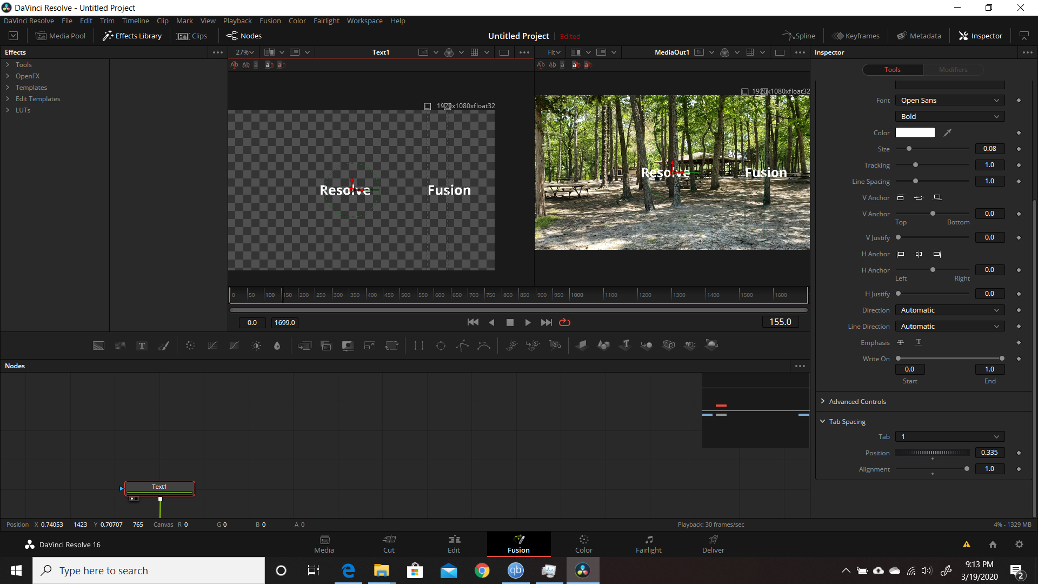Add a B-Spline mask from the toolbar
Screen dimensions: 1038x584
click(x=484, y=346)
